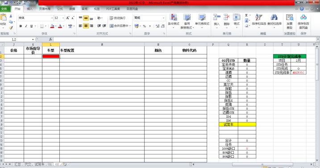This screenshot has height=168, width=320.
Task: Toggle align text right
Action: [x=91, y=26]
